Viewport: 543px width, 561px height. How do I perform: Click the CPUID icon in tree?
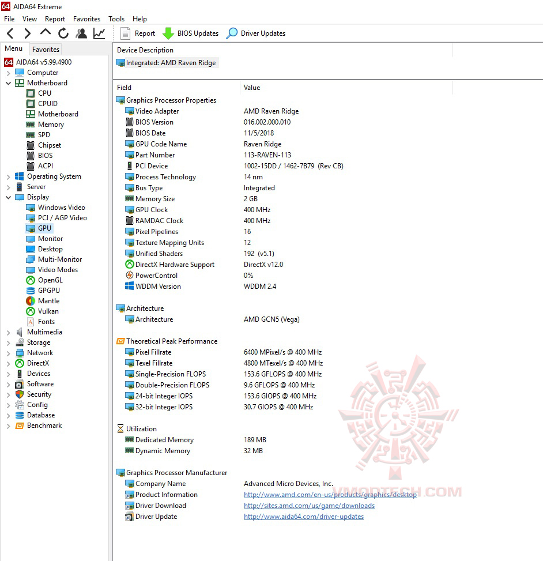click(x=31, y=104)
